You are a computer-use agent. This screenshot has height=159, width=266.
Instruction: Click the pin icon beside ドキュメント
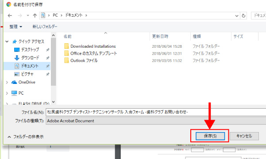(48, 66)
